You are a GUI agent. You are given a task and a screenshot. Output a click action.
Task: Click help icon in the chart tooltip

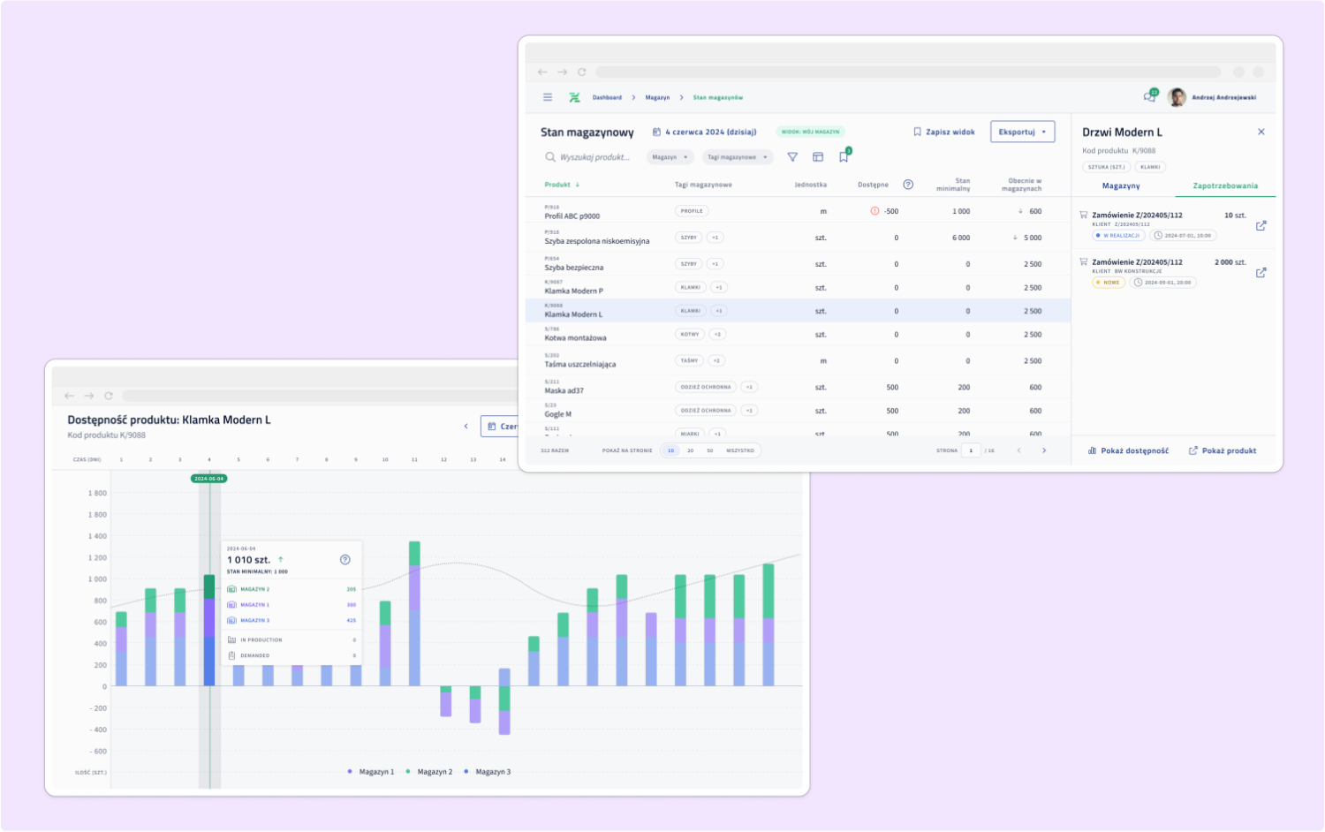pyautogui.click(x=345, y=560)
